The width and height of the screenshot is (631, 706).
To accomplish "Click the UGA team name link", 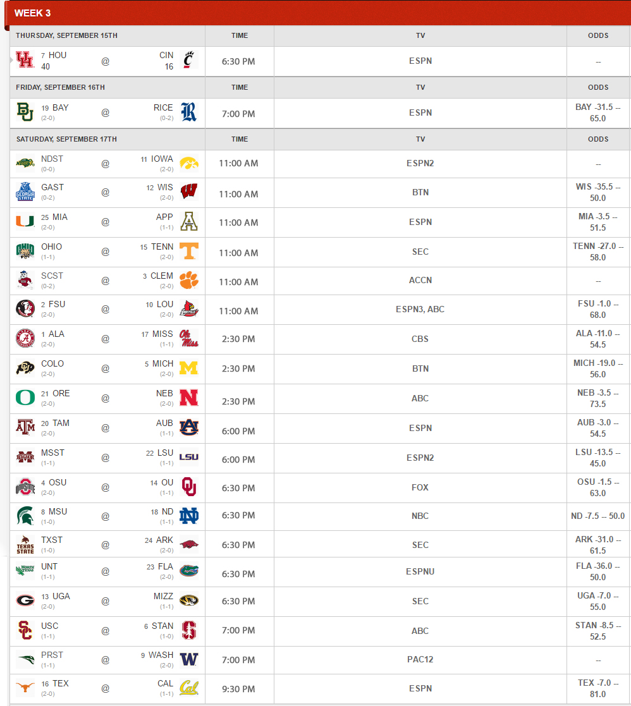I will (x=61, y=596).
